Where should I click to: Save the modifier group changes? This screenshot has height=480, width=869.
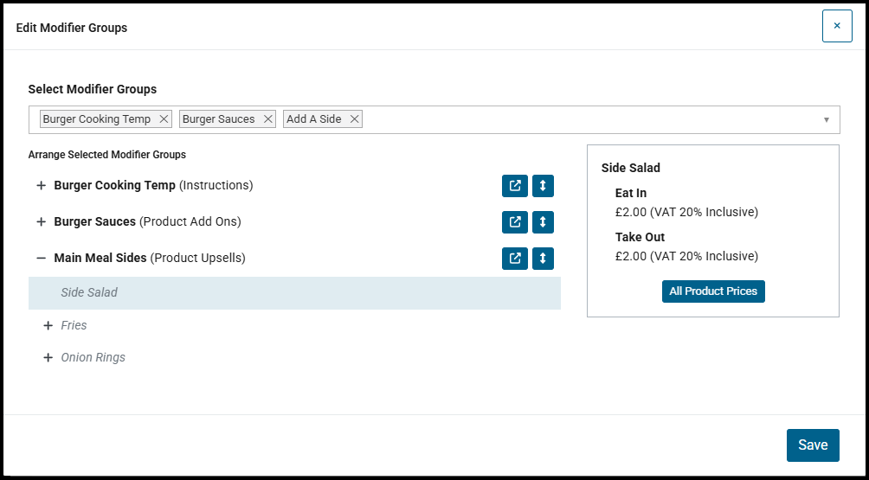[813, 445]
